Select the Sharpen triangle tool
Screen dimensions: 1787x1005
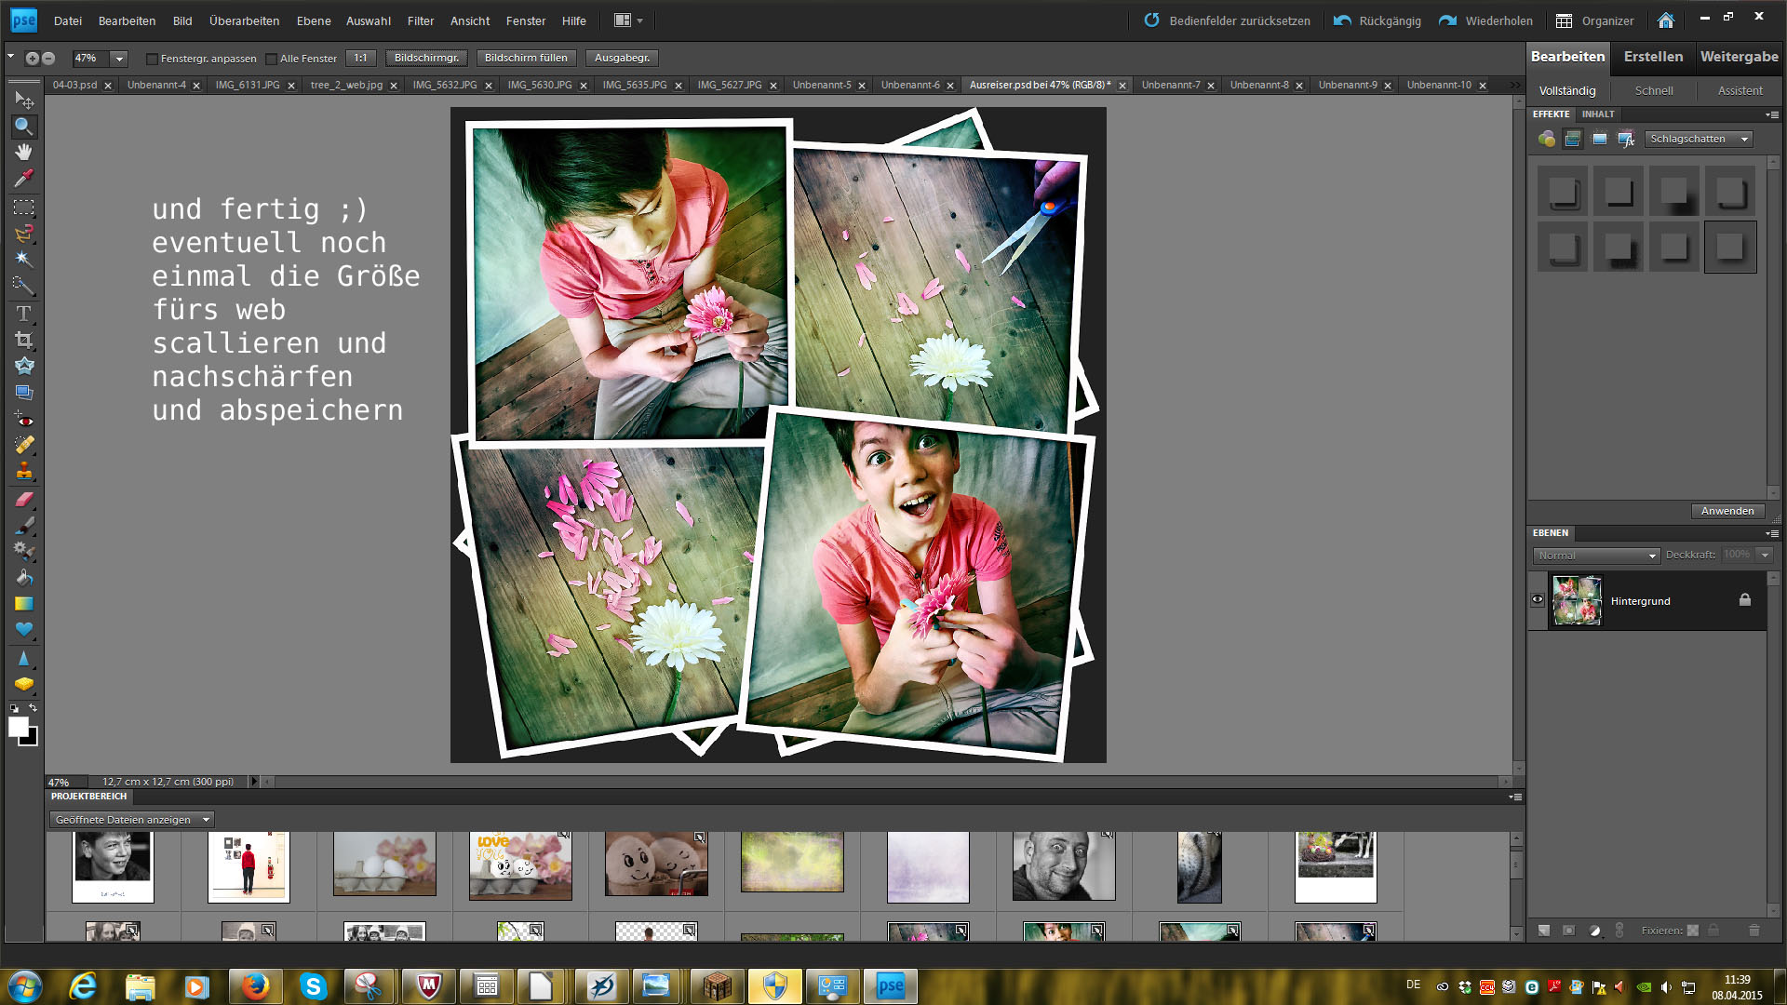tap(24, 658)
